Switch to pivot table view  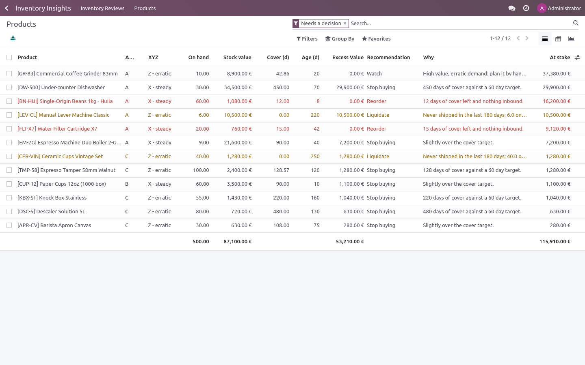point(558,39)
